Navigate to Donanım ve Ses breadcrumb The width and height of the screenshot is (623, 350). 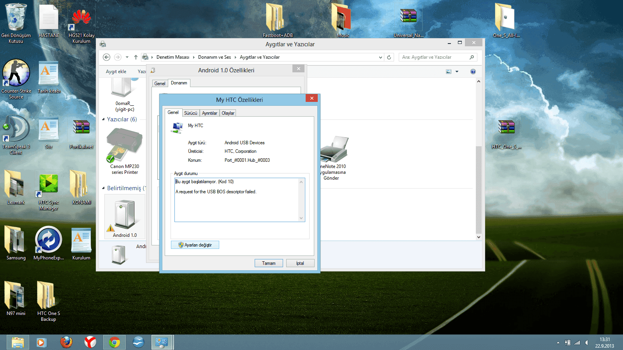click(215, 57)
